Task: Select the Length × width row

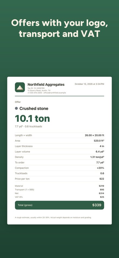Action: coord(59,135)
